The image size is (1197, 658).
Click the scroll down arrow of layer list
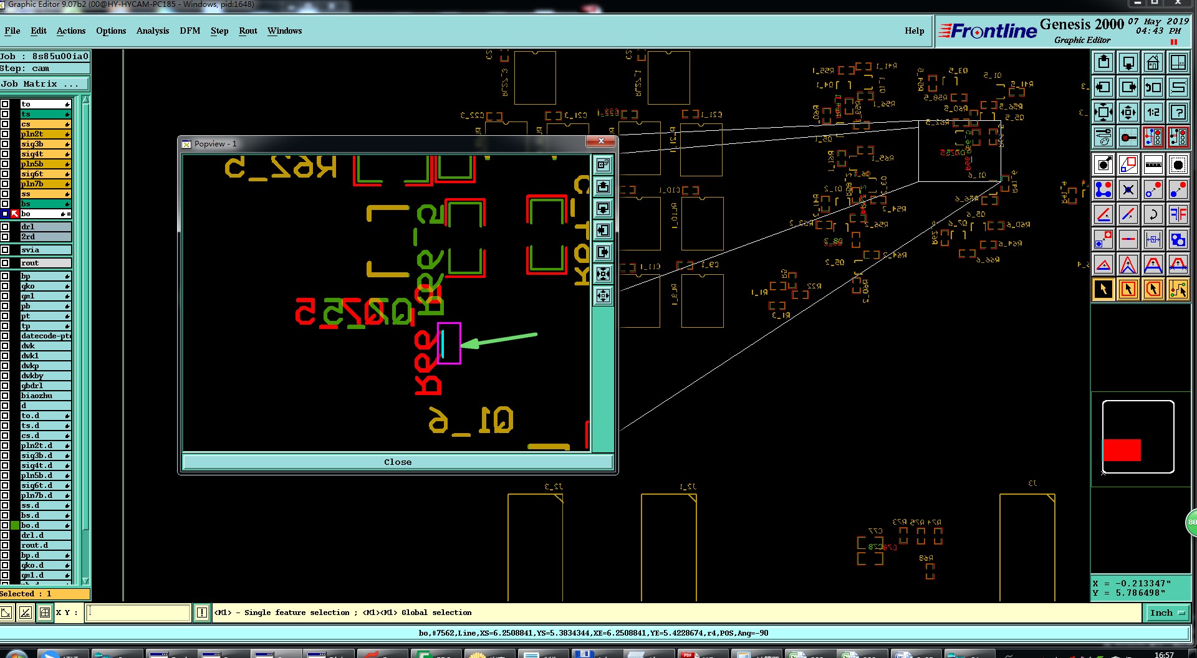pos(86,581)
